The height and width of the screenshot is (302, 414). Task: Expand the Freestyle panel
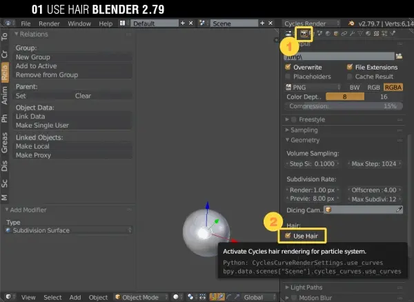click(287, 119)
